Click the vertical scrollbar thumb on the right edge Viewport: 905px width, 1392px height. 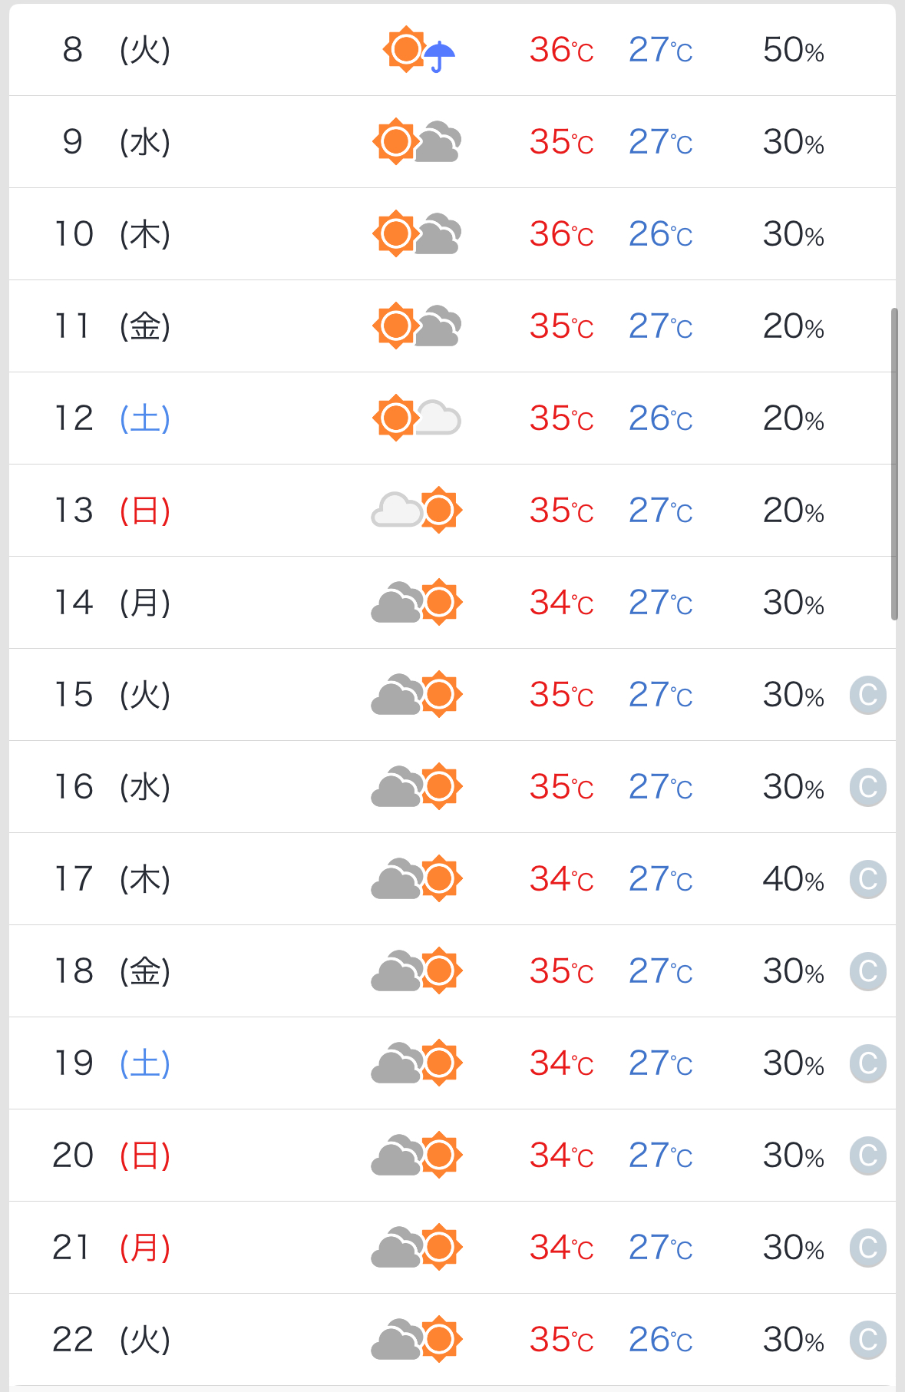[x=894, y=464]
